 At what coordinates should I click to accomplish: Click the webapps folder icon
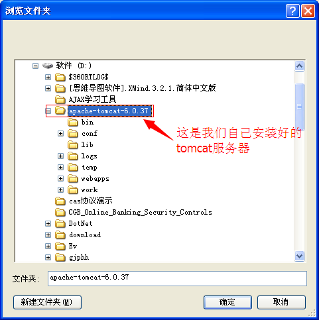tap(73, 178)
